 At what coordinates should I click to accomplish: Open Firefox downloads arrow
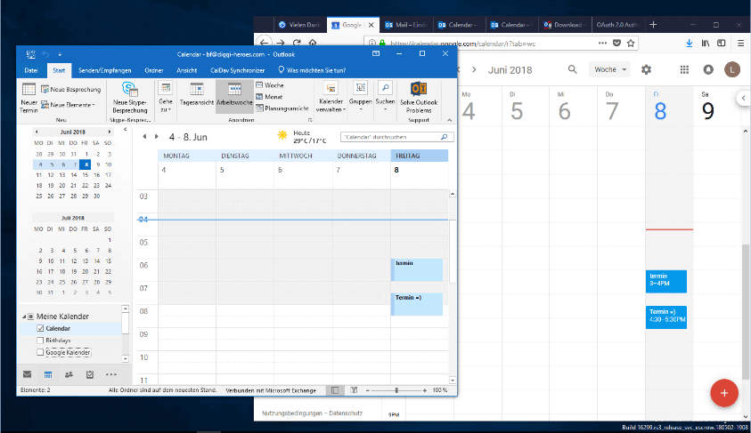click(689, 43)
